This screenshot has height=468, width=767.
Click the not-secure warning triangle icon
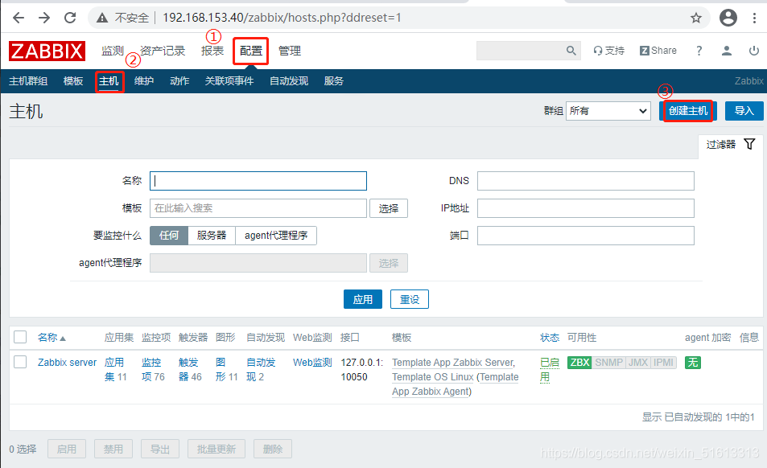(101, 18)
